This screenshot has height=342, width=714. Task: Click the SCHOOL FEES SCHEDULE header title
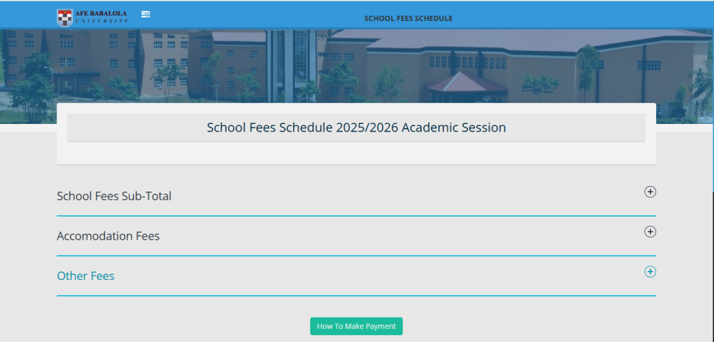coord(408,18)
